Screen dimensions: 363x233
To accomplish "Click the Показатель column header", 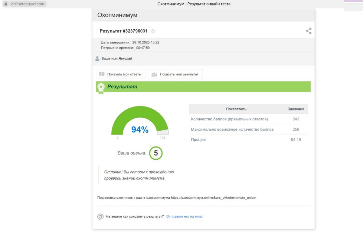I will pos(236,109).
